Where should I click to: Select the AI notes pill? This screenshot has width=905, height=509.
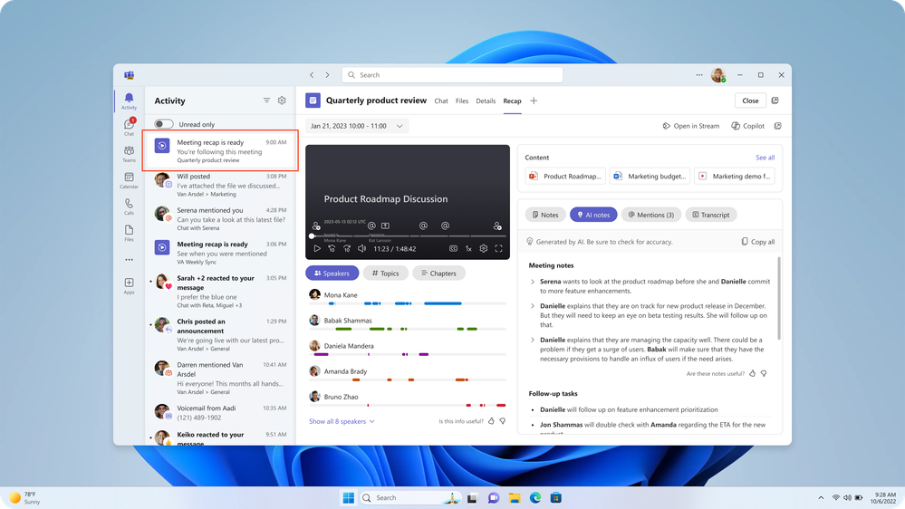point(593,215)
